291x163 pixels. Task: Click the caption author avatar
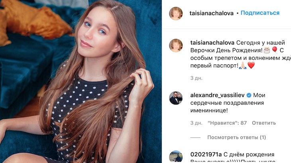pyautogui.click(x=176, y=45)
